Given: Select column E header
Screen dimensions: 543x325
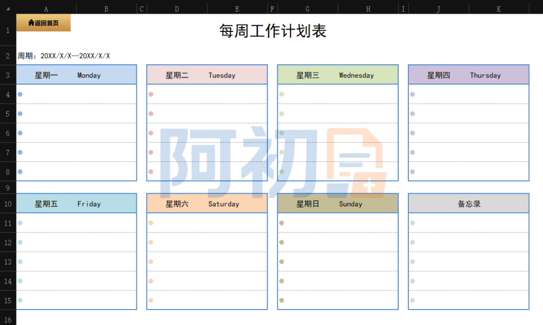Looking at the screenshot, I should (x=237, y=9).
